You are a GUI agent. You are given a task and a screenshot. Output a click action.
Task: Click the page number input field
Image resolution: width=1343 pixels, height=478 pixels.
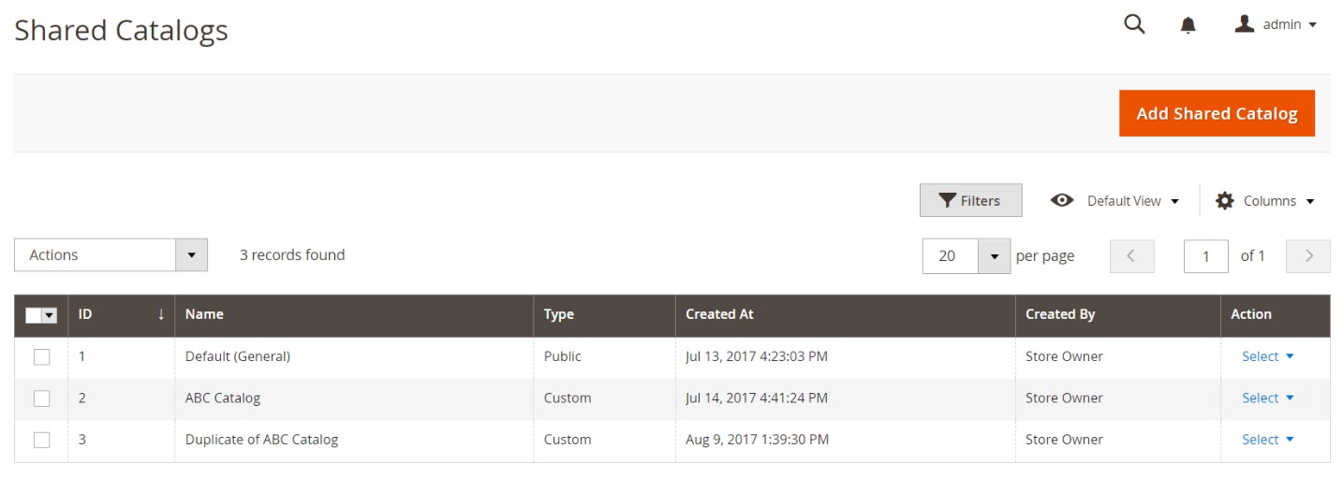pos(1205,255)
